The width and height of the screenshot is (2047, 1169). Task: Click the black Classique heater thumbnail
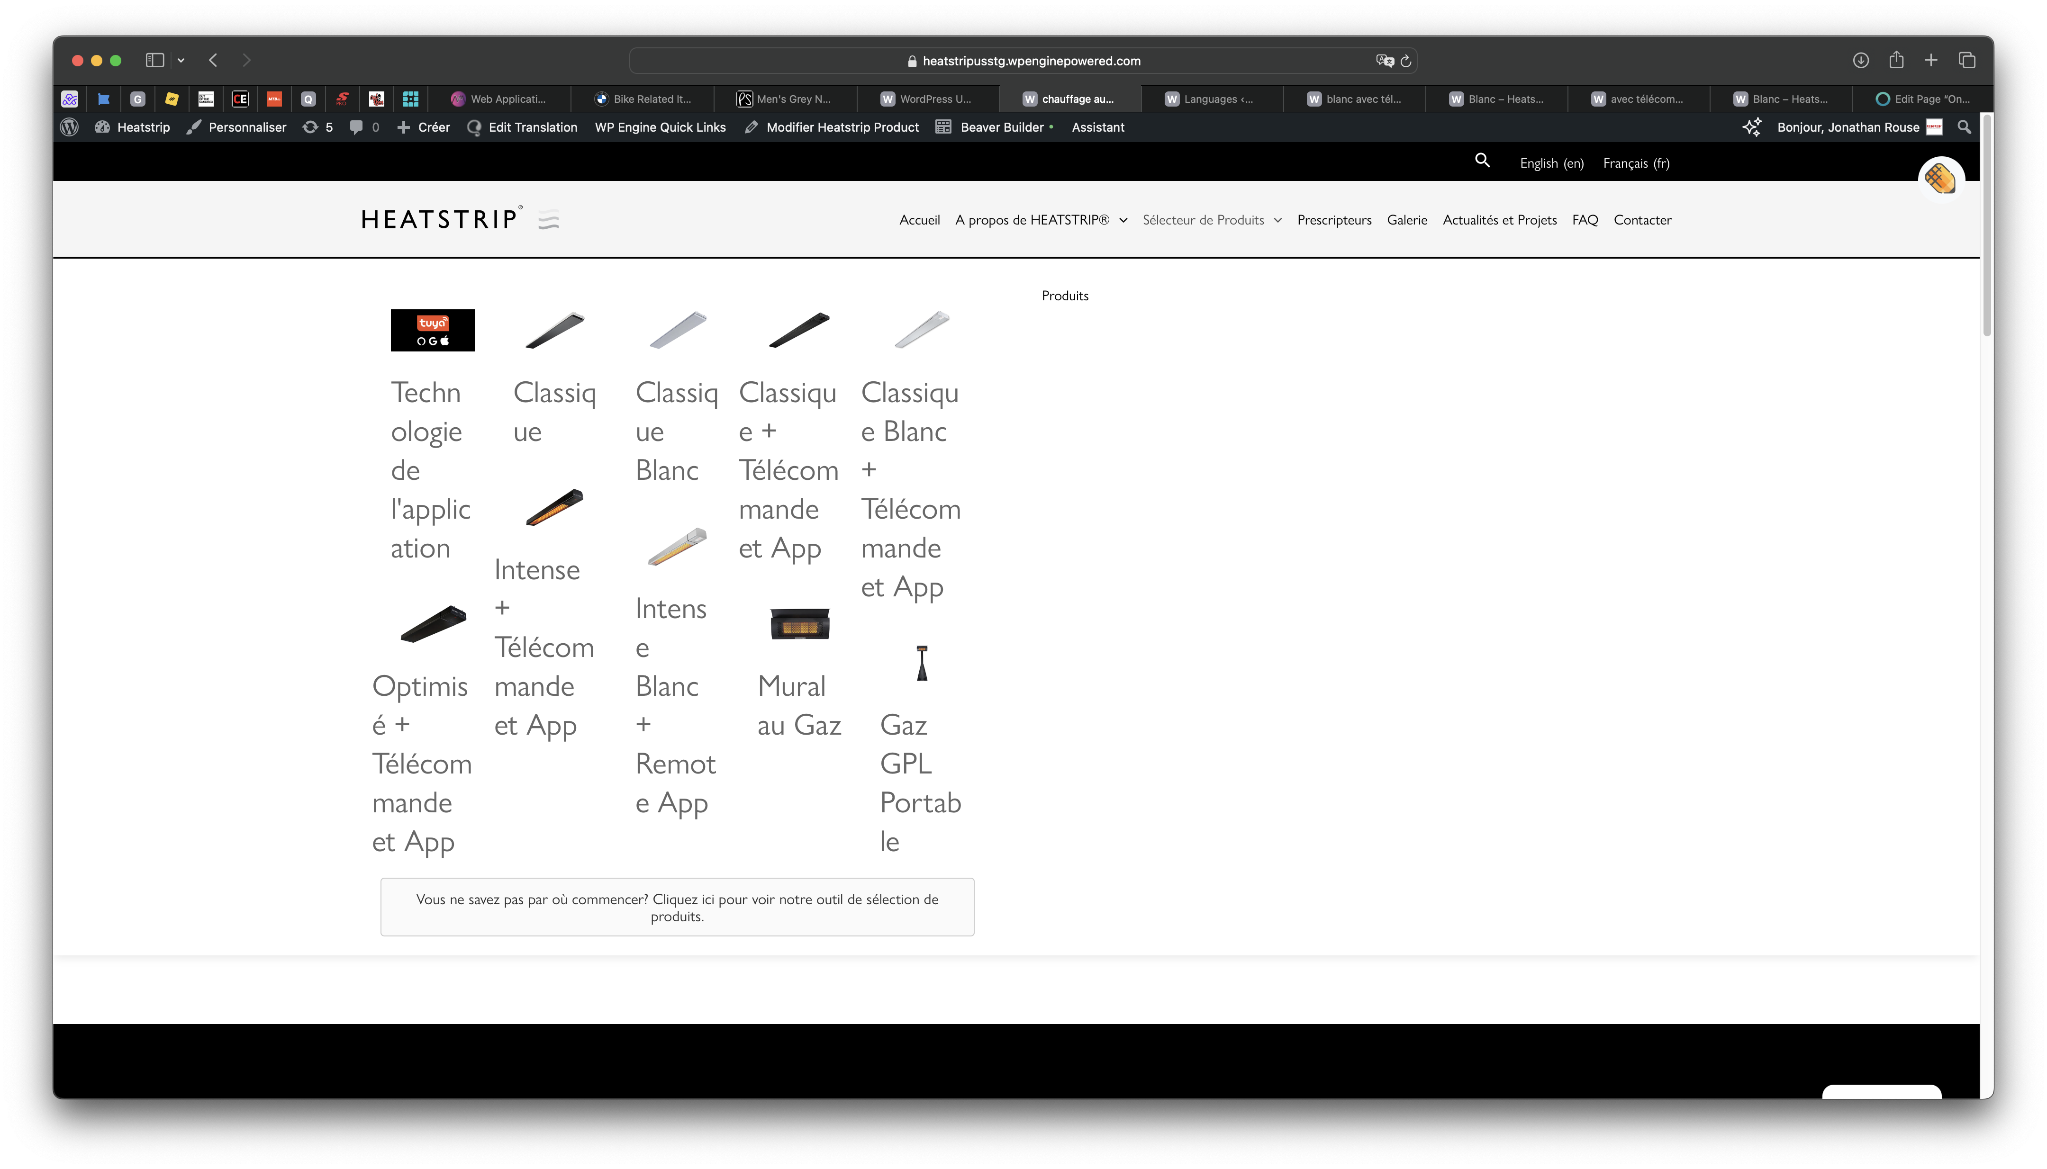(x=555, y=330)
